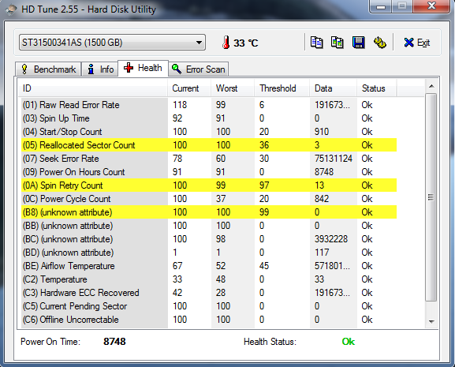Switch to the Benchmark tab
Image resolution: width=455 pixels, height=367 pixels.
pos(48,69)
